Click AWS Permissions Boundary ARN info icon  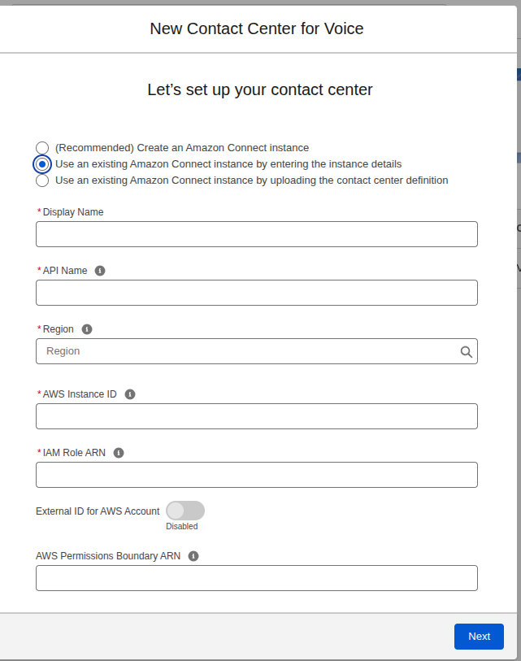click(x=193, y=557)
